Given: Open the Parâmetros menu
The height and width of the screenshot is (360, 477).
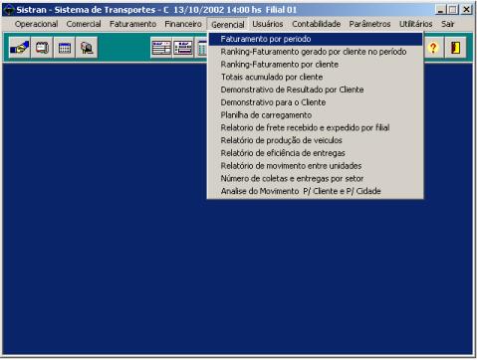Looking at the screenshot, I should click(x=369, y=24).
